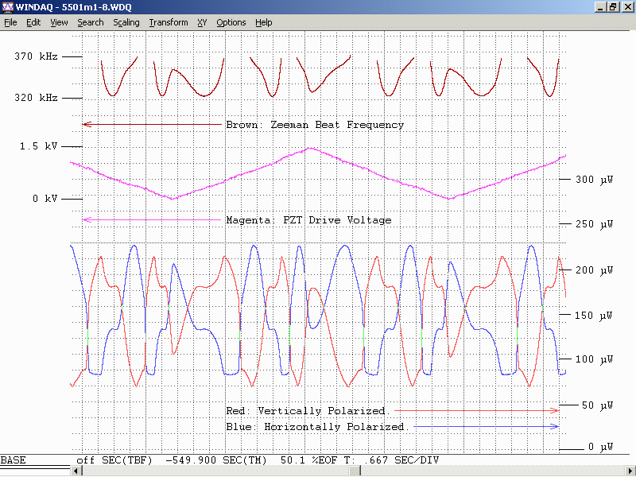Click the horizontal scrollbar right arrow
This screenshot has width=636, height=477.
[x=629, y=471]
